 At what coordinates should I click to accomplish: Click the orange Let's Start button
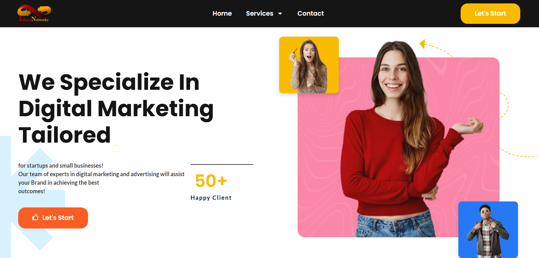(x=53, y=218)
